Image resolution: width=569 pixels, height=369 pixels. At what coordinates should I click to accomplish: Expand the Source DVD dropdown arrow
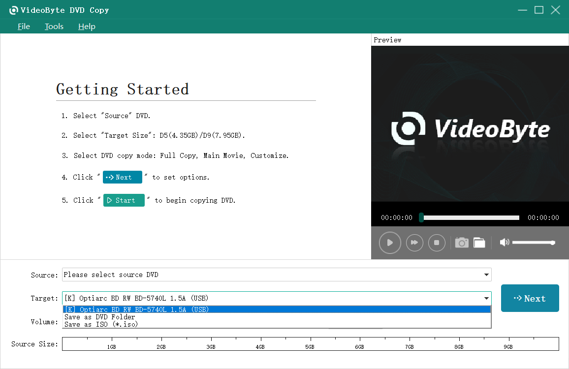tap(486, 275)
